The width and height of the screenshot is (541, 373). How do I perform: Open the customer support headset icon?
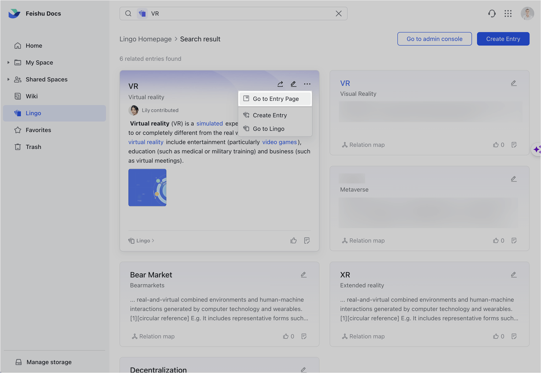pos(492,14)
